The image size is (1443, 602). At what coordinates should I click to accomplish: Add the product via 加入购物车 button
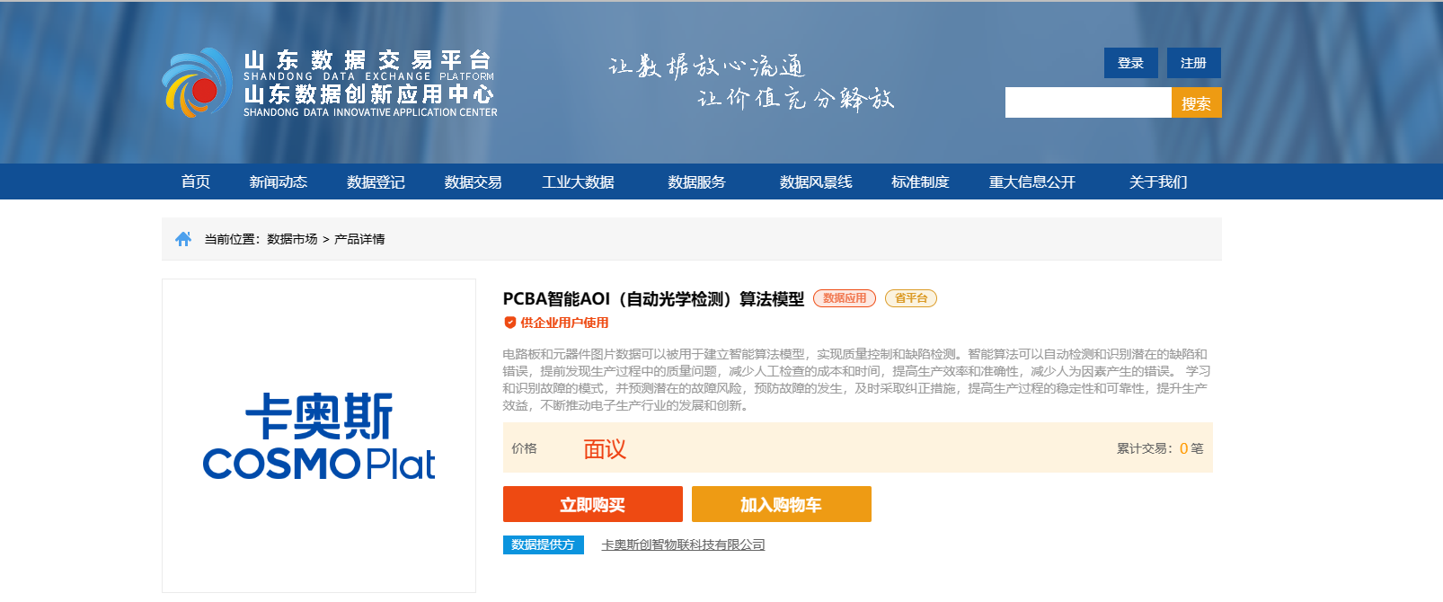[x=782, y=504]
